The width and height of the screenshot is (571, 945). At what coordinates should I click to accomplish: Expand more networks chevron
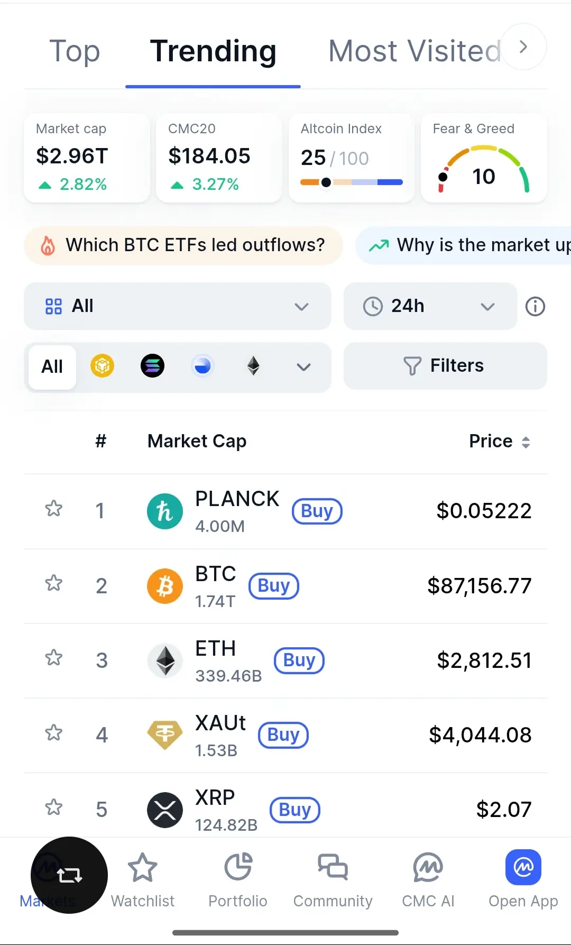pos(303,367)
